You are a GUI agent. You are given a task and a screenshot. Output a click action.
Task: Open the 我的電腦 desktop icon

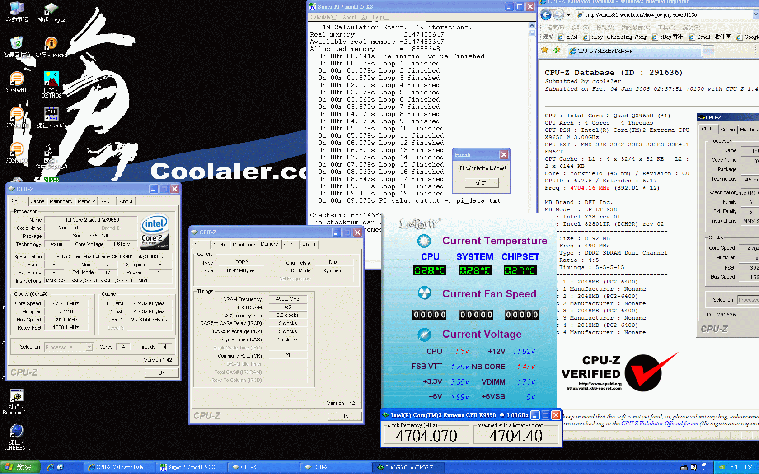pos(17,12)
